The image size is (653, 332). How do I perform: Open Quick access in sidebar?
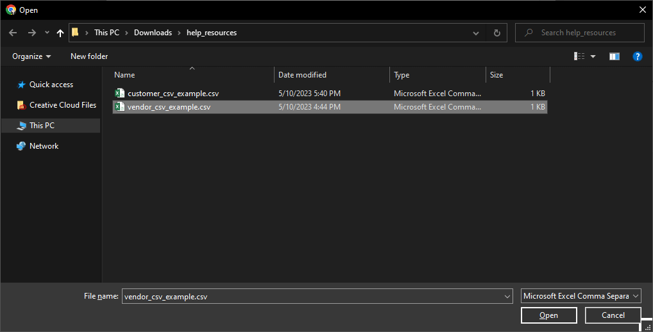51,85
